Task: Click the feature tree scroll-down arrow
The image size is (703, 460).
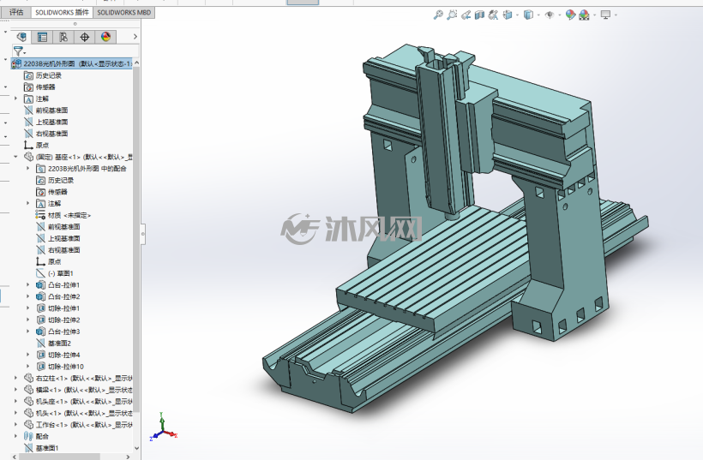Action: [136, 448]
